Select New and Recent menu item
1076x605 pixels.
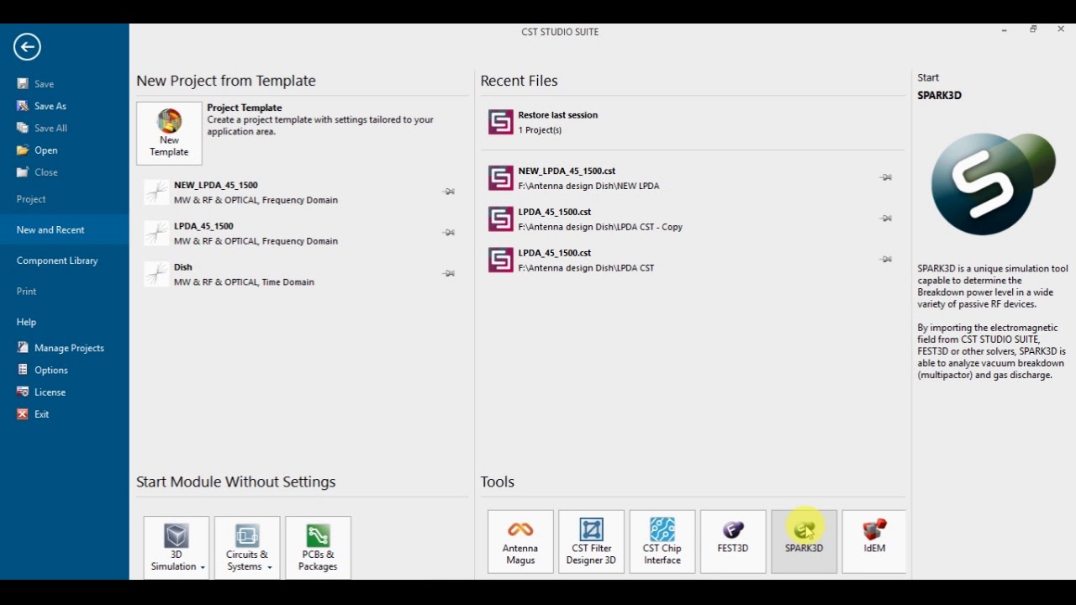[x=65, y=229]
